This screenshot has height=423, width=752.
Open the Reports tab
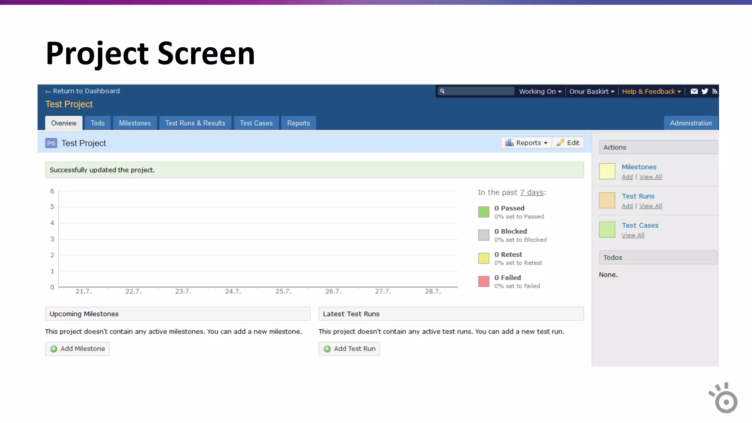pyautogui.click(x=299, y=123)
